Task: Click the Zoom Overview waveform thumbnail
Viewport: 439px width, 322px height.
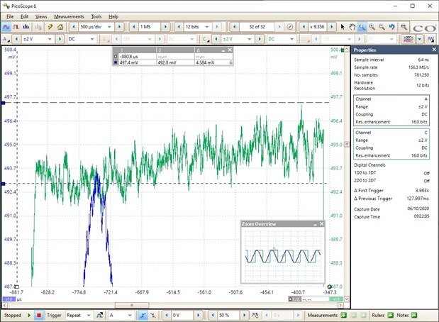Action: coord(282,256)
